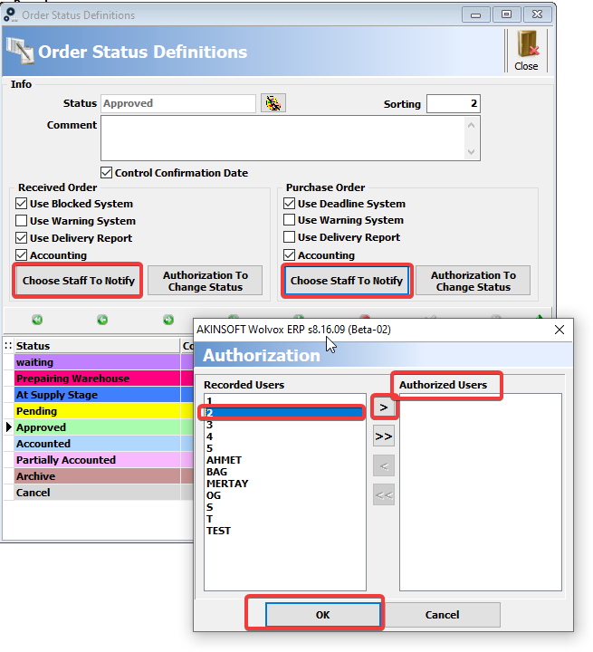Screen dimensions: 593x652
Task: Toggle Use Deadline System checkbox
Action: tap(289, 204)
